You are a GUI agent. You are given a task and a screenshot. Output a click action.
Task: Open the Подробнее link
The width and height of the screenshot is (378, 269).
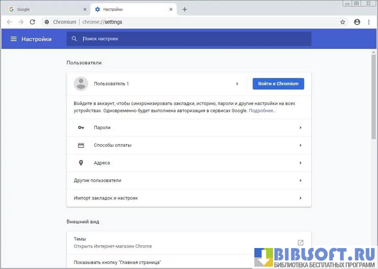[262, 111]
